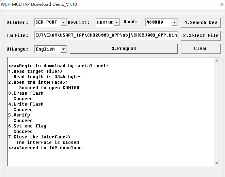Expand the UILangu language dropdown arrow

click(63, 49)
